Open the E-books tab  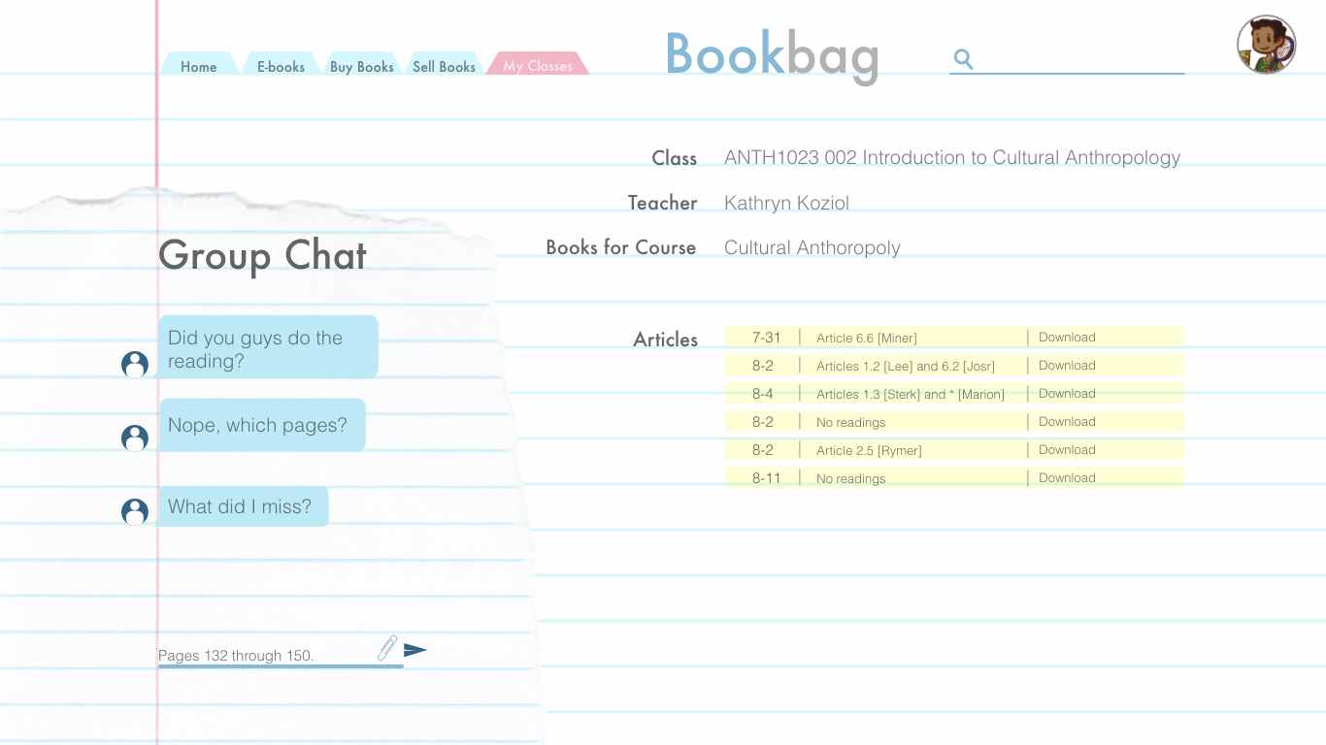(x=280, y=66)
